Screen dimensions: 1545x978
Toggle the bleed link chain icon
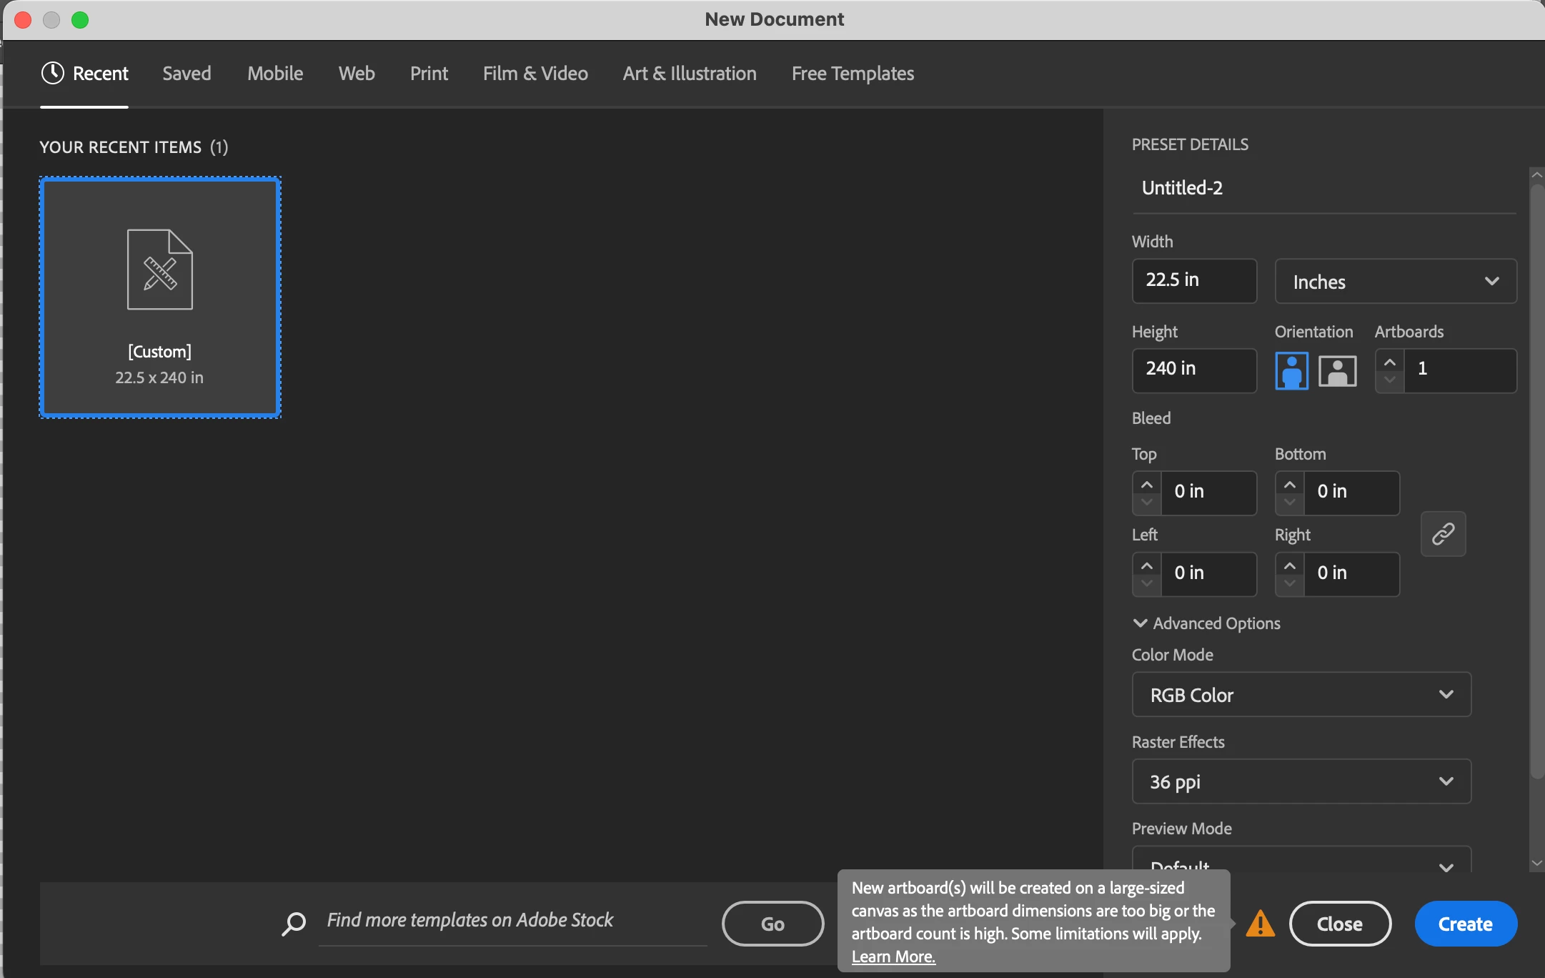click(x=1443, y=533)
